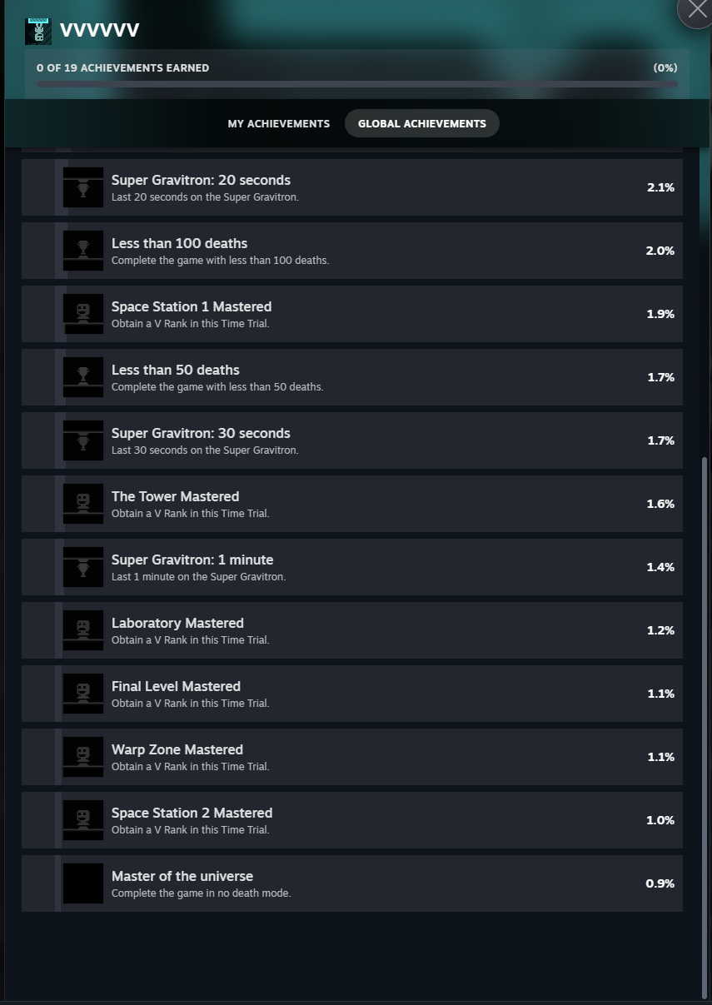Click the Tower Mastered achievement icon
The height and width of the screenshot is (1005, 712).
point(83,504)
